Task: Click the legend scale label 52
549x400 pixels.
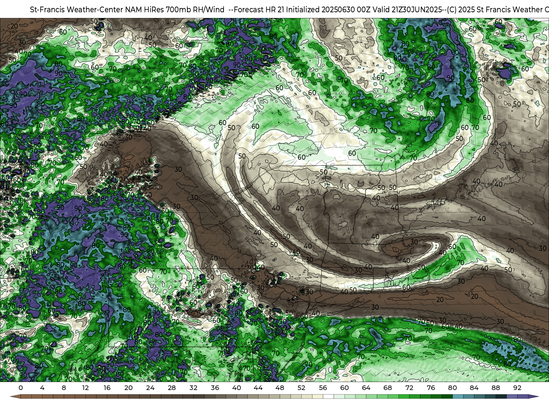Action: tap(301, 388)
